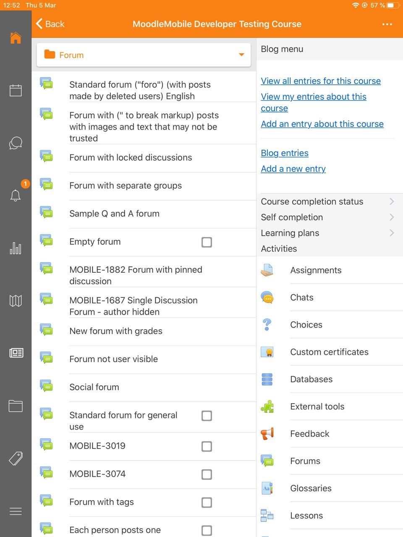Open the site news newspaper icon
This screenshot has width=403, height=537.
(16, 353)
